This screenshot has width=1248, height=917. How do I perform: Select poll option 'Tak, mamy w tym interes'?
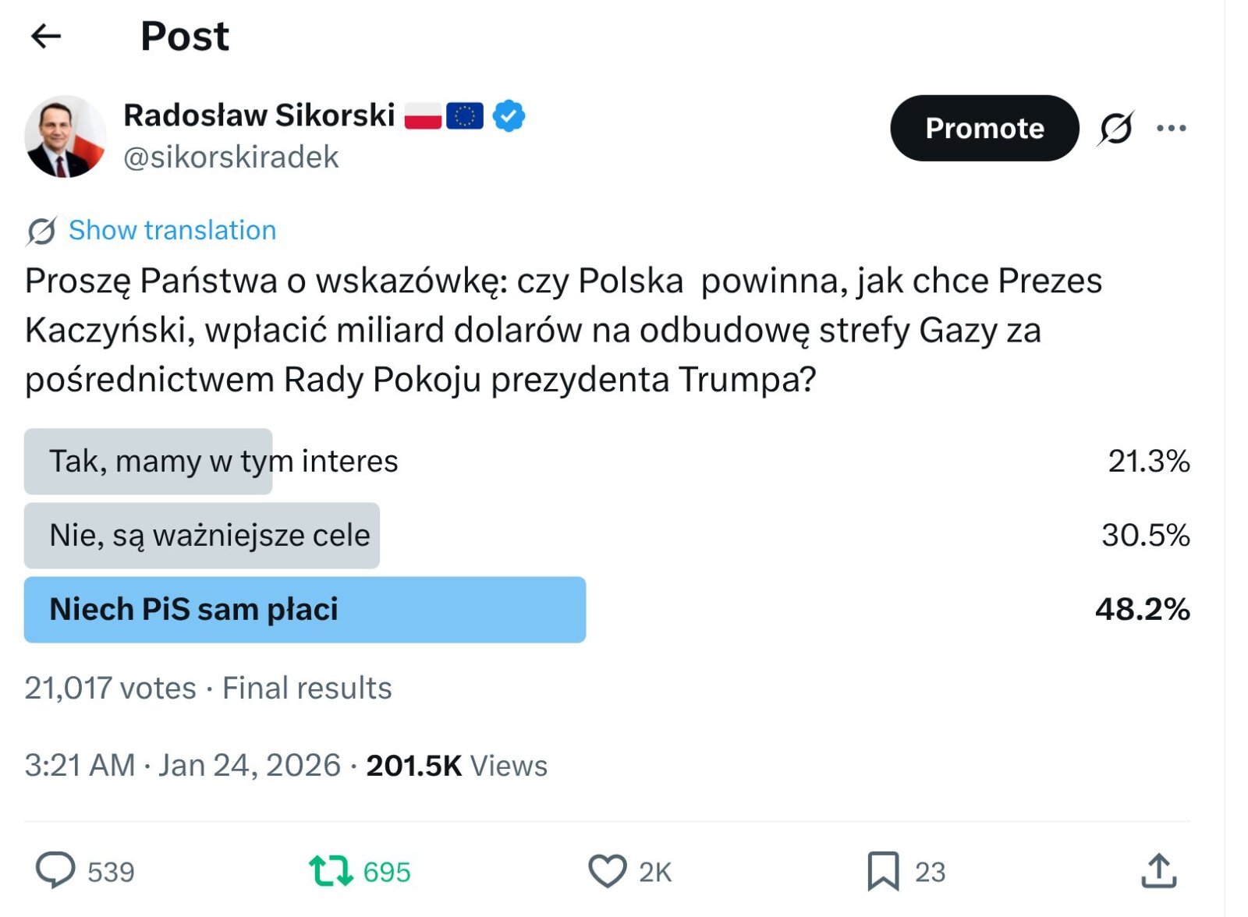coord(224,462)
